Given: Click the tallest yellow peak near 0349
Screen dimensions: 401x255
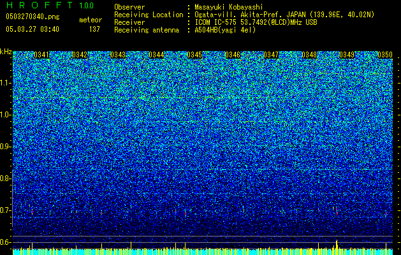Looking at the screenshot, I should click(x=337, y=247).
